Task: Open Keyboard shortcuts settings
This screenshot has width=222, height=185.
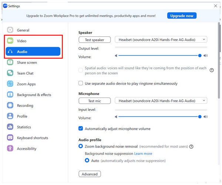Action: pos(33,138)
